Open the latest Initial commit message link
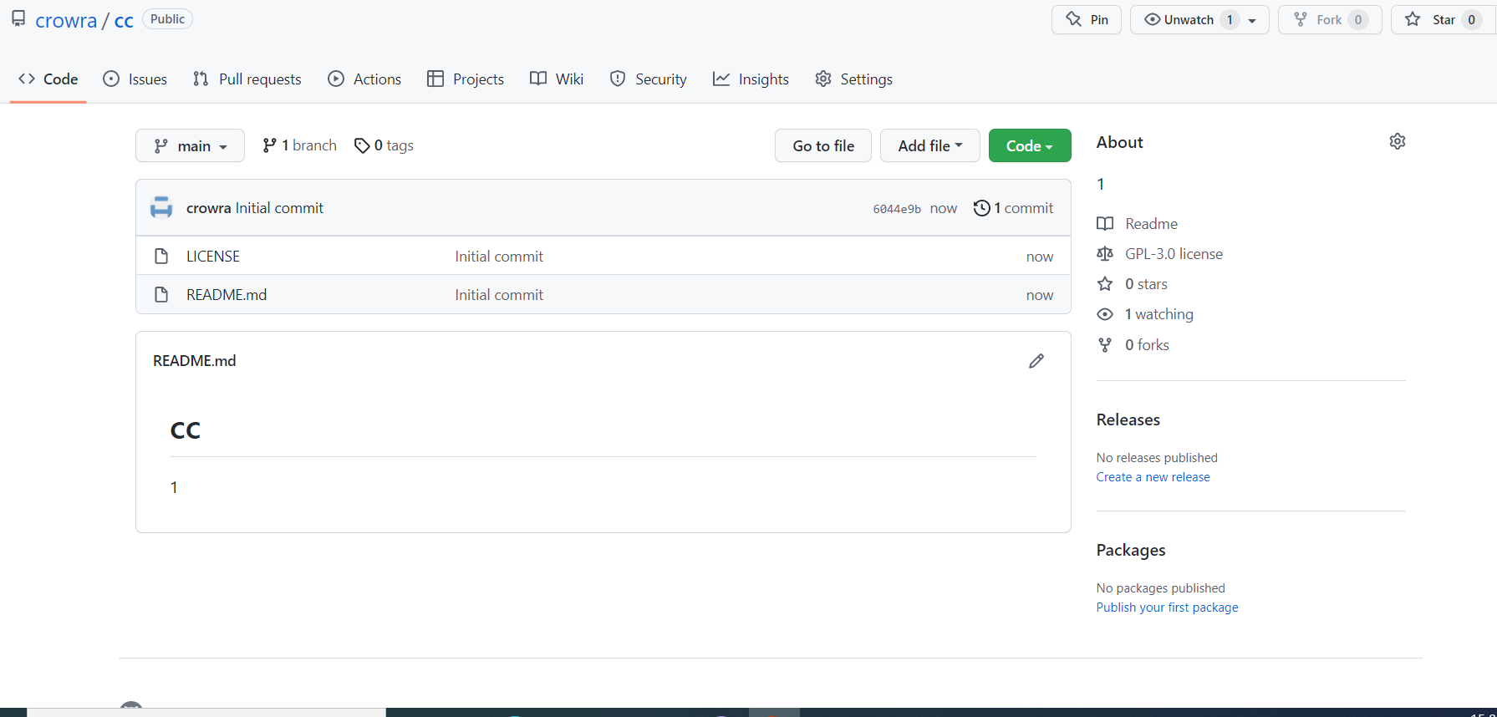Screen dimensions: 1497x717 [279, 208]
